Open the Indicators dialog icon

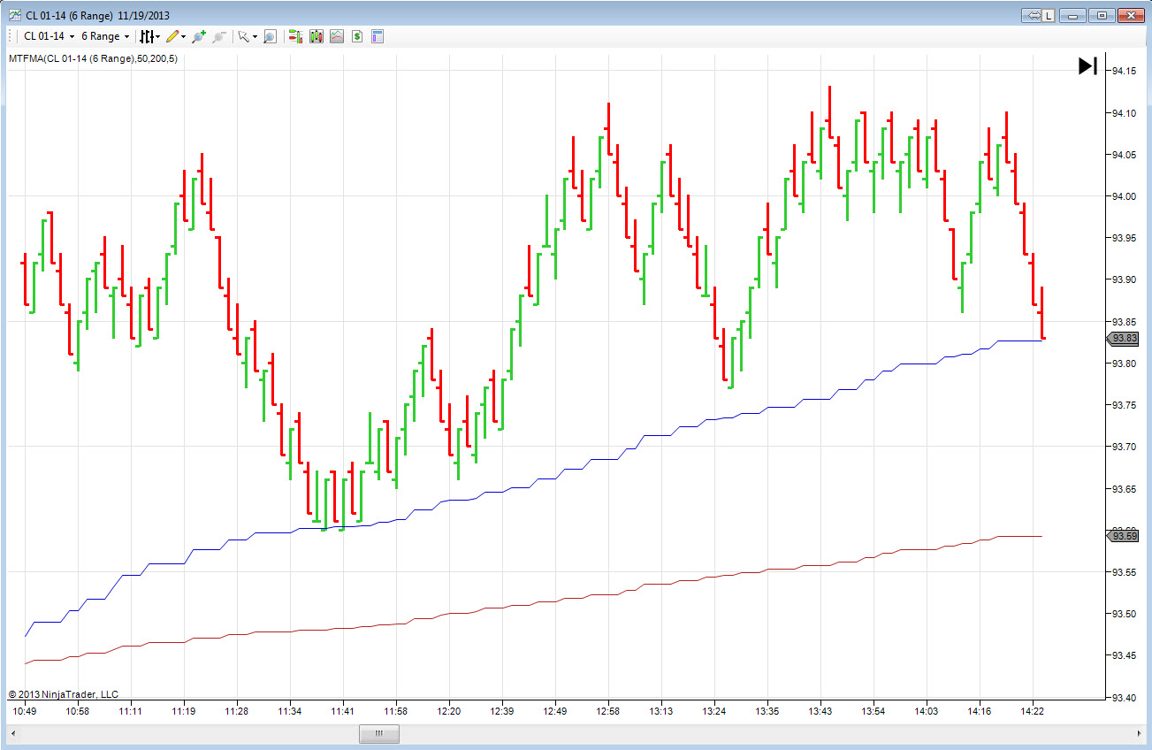337,36
